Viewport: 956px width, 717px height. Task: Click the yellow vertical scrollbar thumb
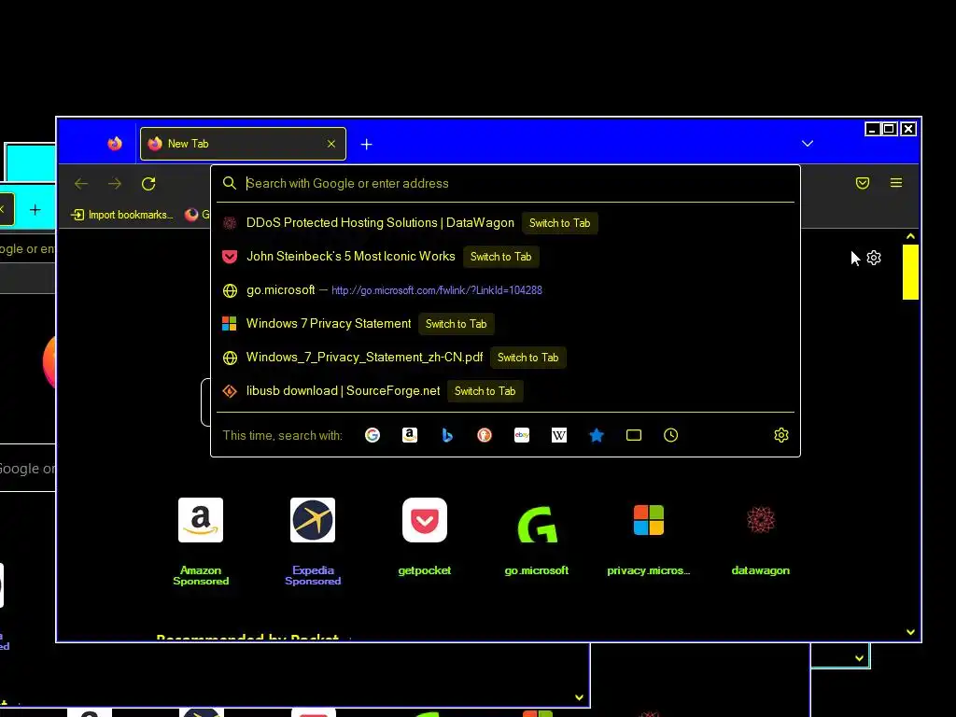910,272
